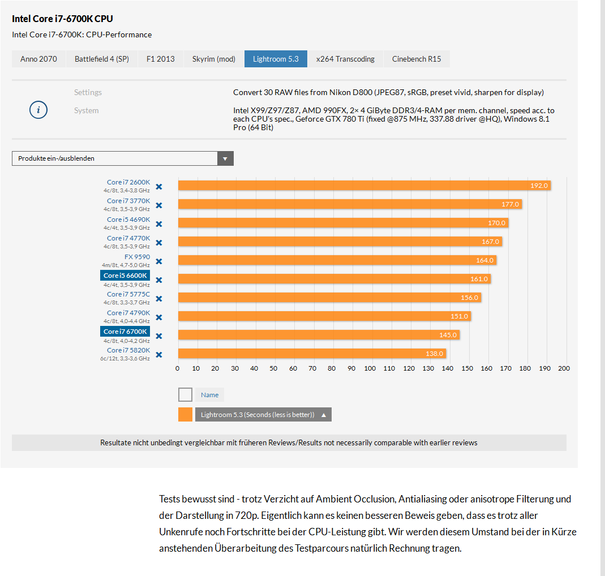Remove FX 9590 using X icon
Screen dimensions: 605x576
coord(158,261)
